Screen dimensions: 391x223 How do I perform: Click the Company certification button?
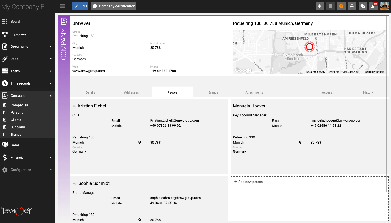click(114, 6)
